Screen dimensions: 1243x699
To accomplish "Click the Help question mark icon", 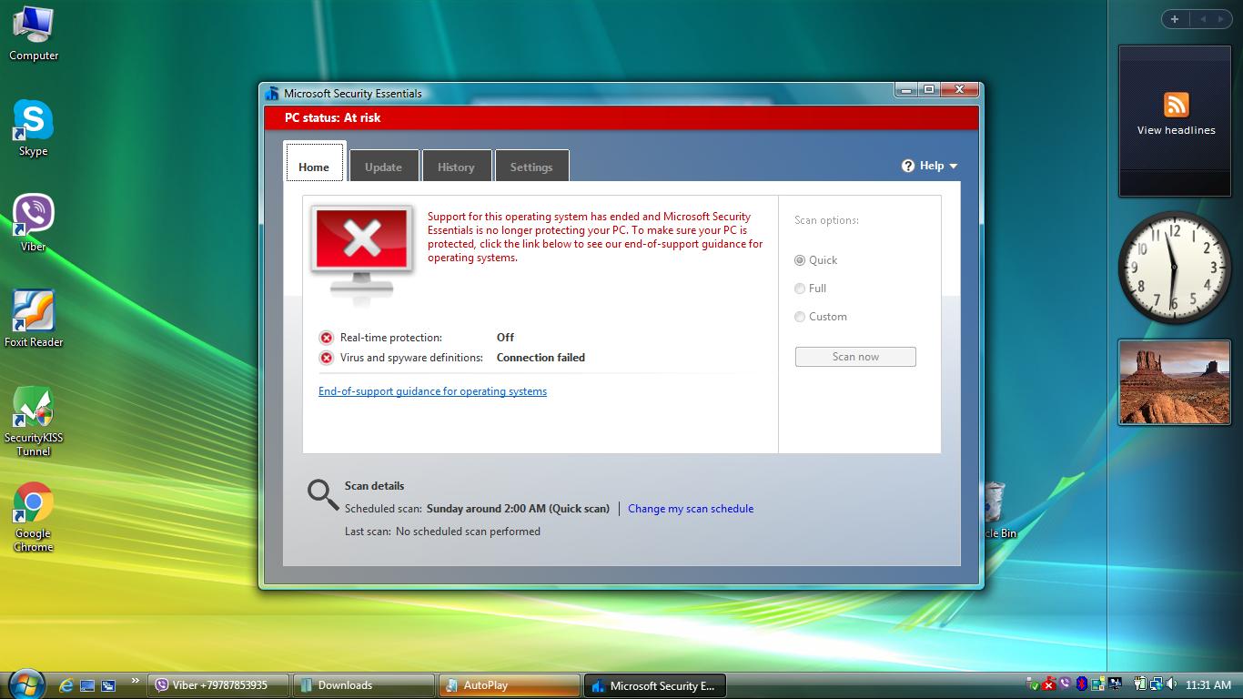I will (908, 166).
